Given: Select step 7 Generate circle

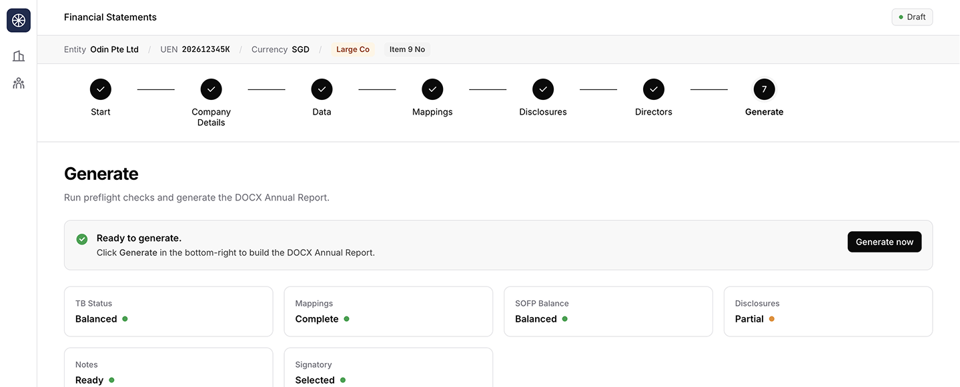Looking at the screenshot, I should pos(764,89).
